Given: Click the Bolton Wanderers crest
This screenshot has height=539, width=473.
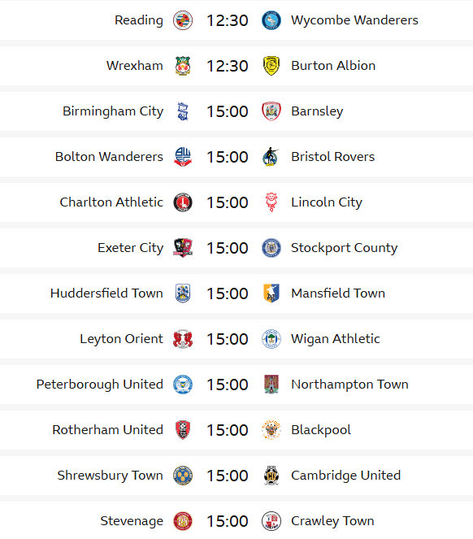Looking at the screenshot, I should tap(183, 157).
